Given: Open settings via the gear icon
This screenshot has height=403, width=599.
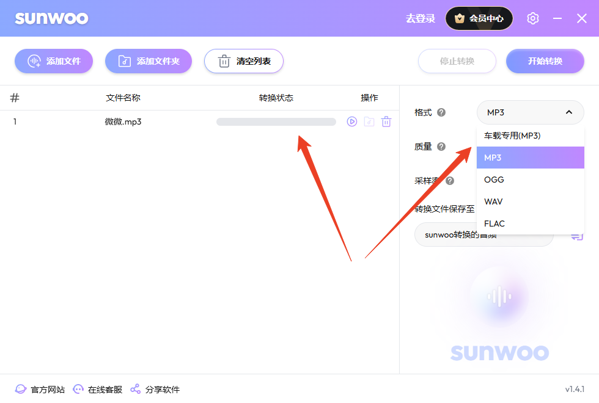Looking at the screenshot, I should 532,18.
